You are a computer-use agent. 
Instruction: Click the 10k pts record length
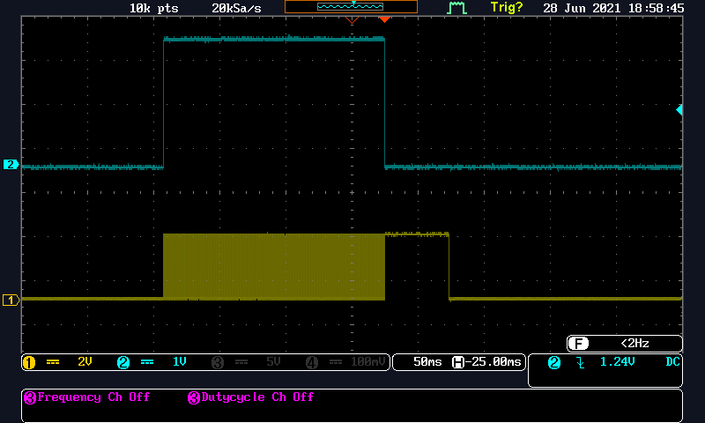(x=153, y=9)
